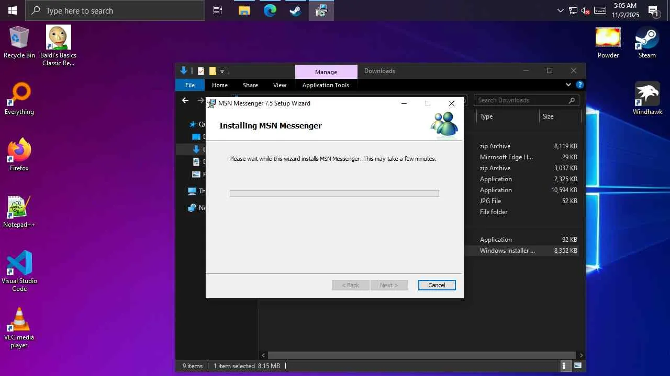Select the Quick access star in the navigation pane
This screenshot has width=670, height=376.
tap(193, 124)
